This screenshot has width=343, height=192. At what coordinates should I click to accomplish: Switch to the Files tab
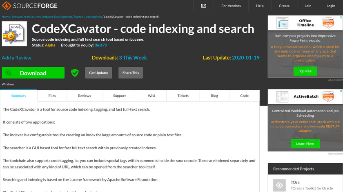pyautogui.click(x=52, y=96)
